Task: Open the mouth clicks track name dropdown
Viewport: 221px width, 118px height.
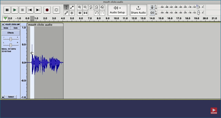Action: (x=12, y=24)
